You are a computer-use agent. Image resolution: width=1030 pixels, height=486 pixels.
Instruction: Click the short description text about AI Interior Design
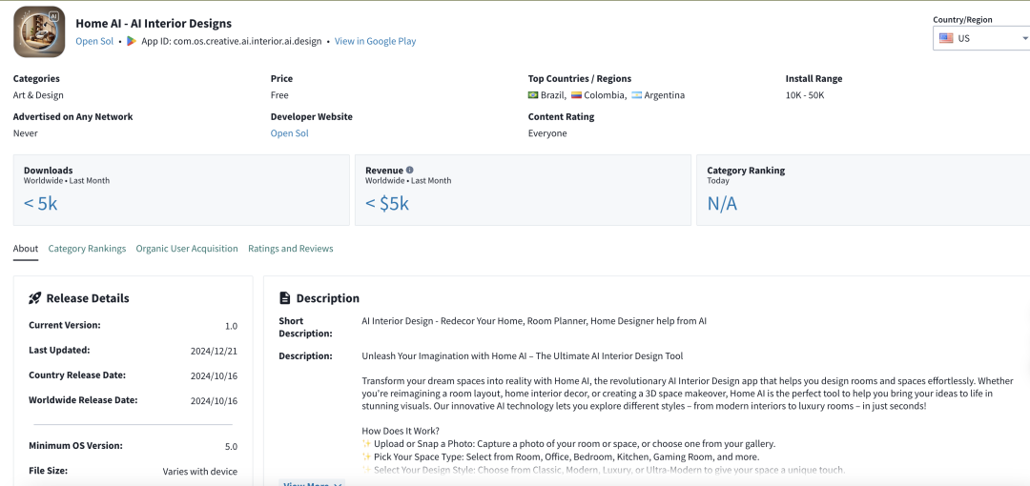click(534, 321)
